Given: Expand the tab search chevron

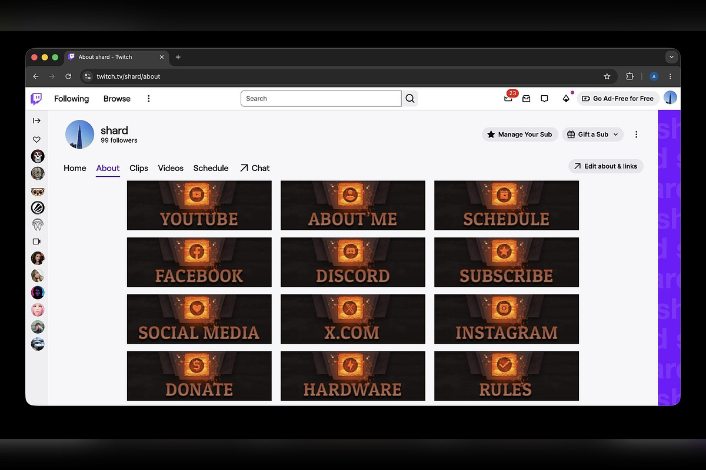Looking at the screenshot, I should pyautogui.click(x=671, y=57).
